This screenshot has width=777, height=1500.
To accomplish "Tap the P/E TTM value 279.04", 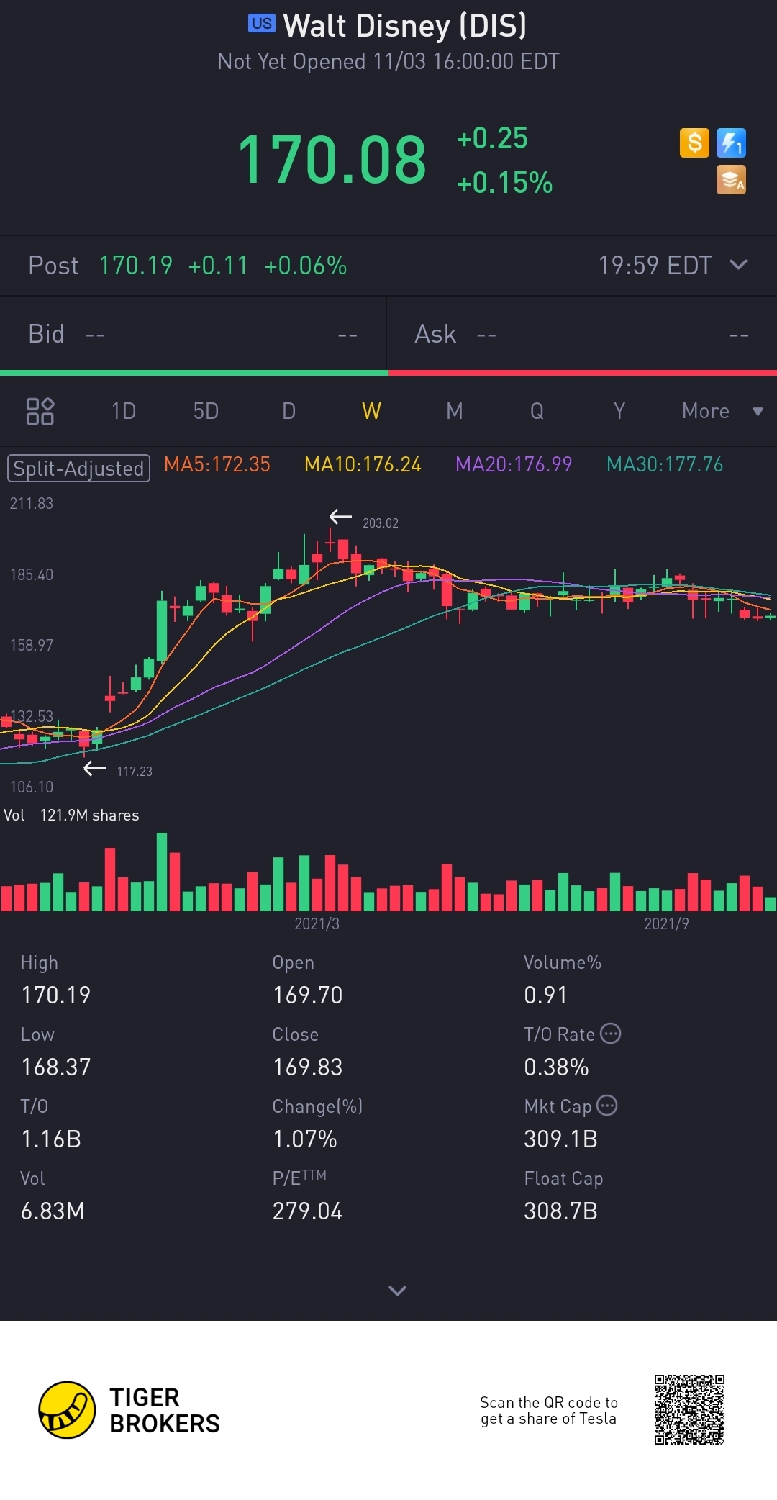I will (308, 1211).
